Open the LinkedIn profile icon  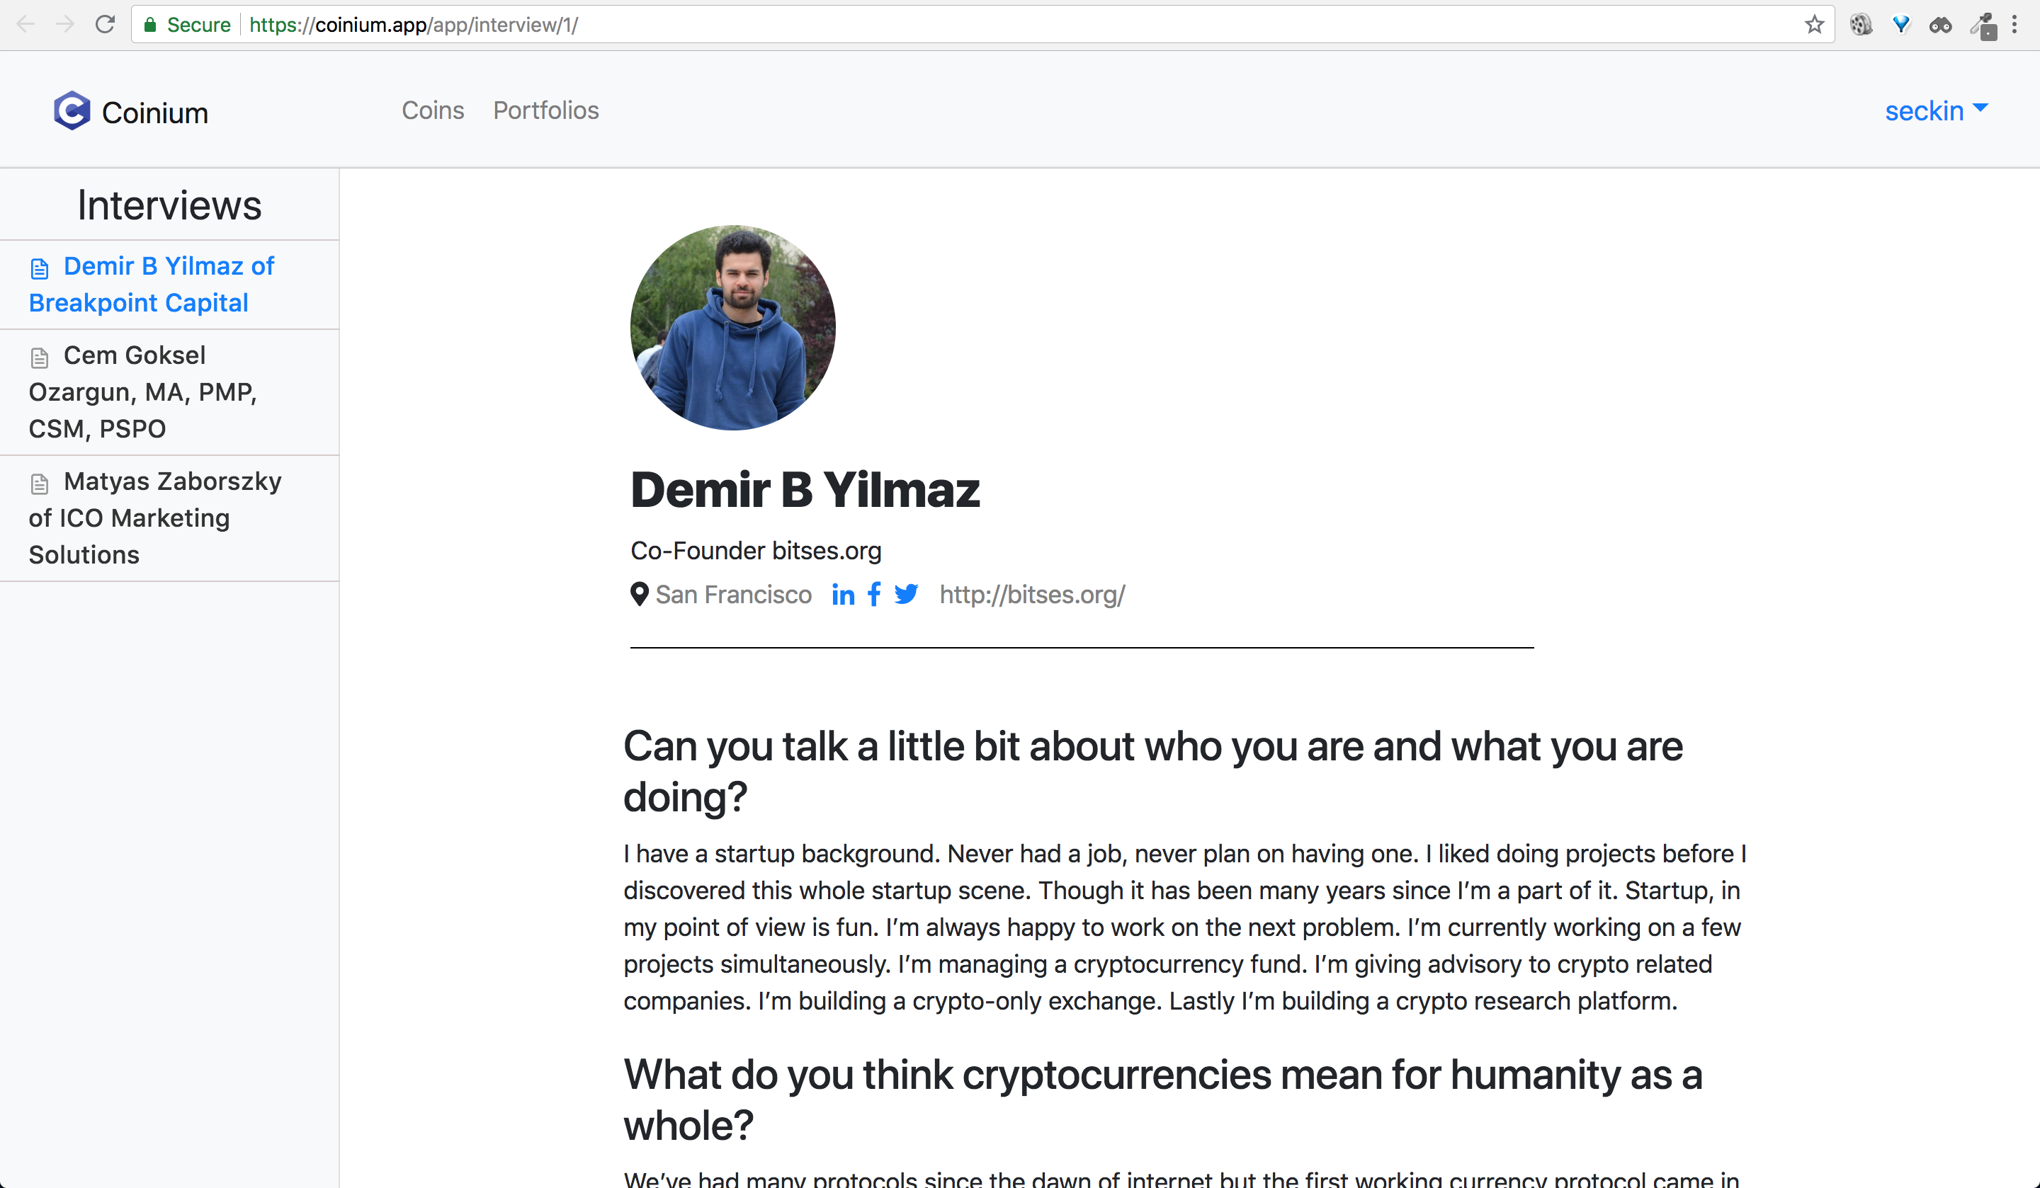click(x=843, y=595)
